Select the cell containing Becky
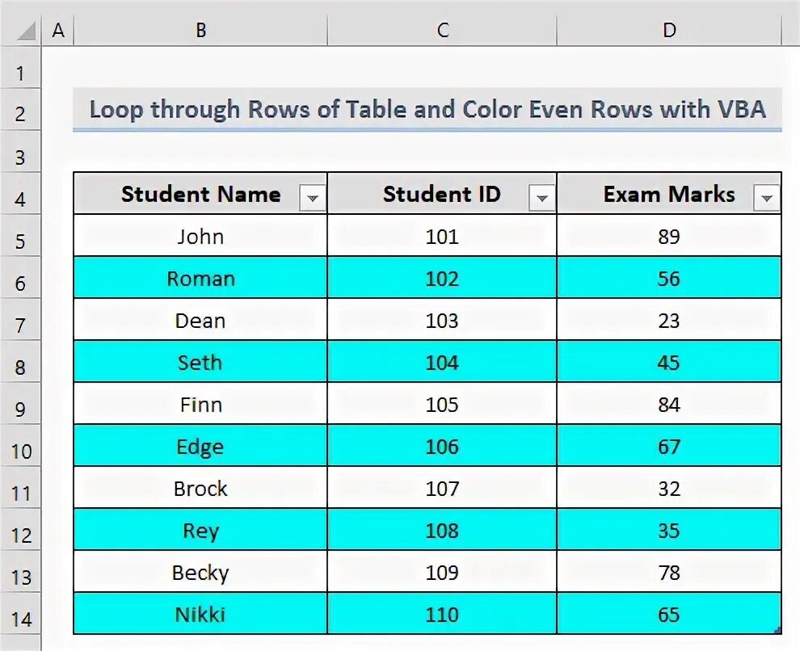800x651 pixels. pyautogui.click(x=200, y=572)
